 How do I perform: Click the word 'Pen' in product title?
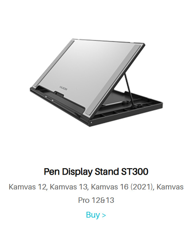(x=52, y=172)
